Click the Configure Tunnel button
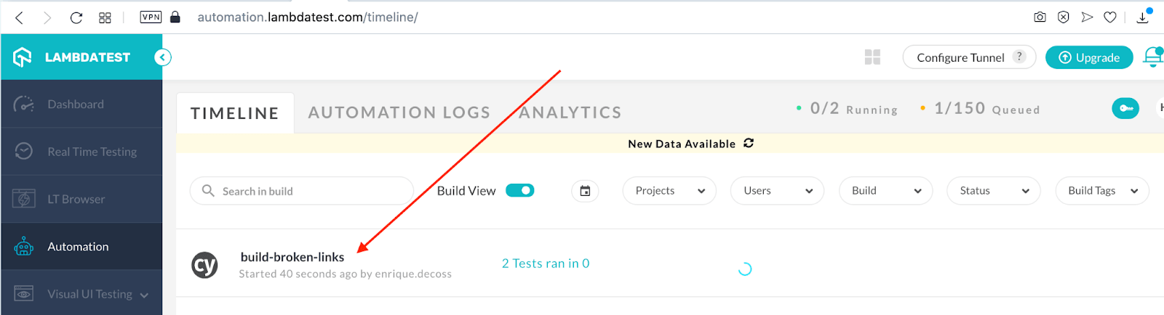The image size is (1164, 315). pos(969,57)
